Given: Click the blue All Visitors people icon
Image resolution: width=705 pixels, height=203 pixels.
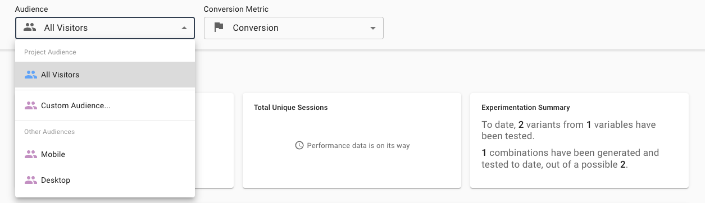Looking at the screenshot, I should coord(31,75).
